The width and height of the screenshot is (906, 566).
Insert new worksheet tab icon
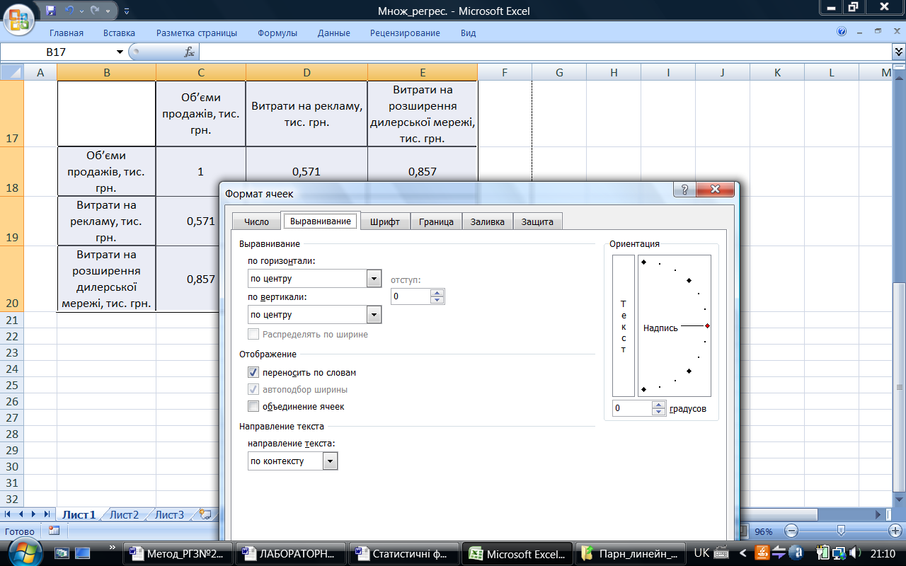click(x=205, y=514)
